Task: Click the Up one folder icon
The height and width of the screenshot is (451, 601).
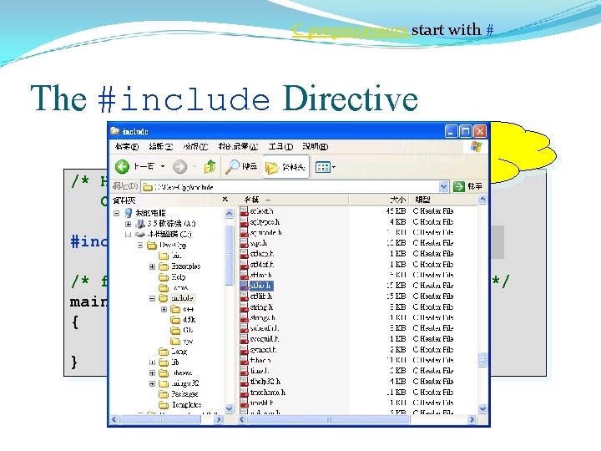Action: [210, 166]
